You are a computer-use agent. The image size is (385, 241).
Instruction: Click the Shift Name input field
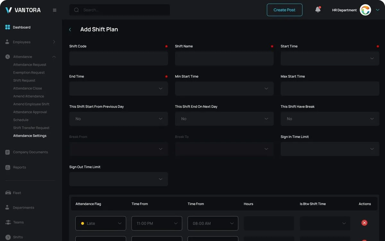coord(224,58)
